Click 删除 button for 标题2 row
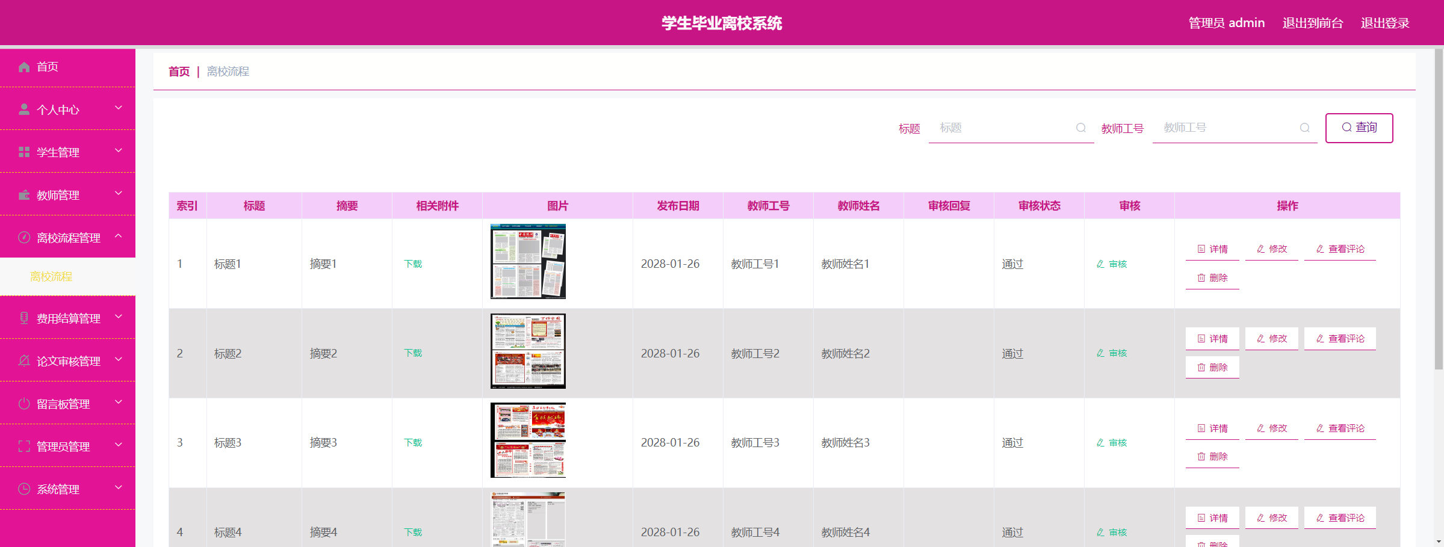The height and width of the screenshot is (547, 1444). (1212, 367)
